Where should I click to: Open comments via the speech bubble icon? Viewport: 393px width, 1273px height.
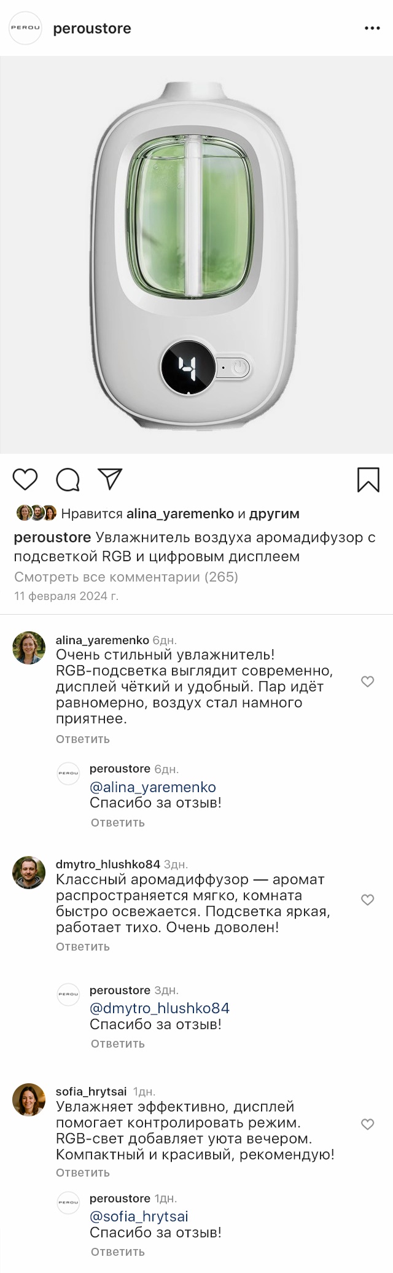click(x=68, y=480)
